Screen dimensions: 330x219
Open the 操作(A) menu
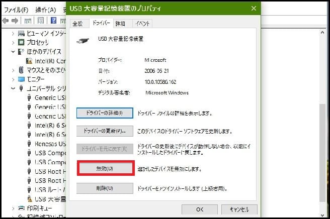click(x=45, y=10)
